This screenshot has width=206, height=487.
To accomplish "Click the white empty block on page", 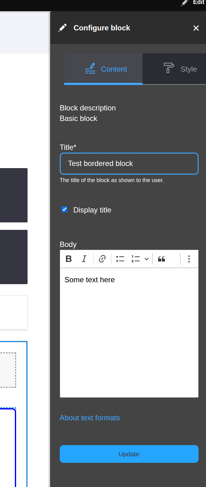I will tap(13, 312).
